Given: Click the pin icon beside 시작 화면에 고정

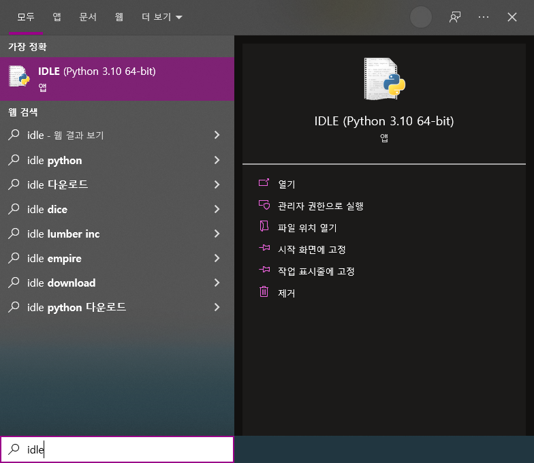Looking at the screenshot, I should pos(264,248).
